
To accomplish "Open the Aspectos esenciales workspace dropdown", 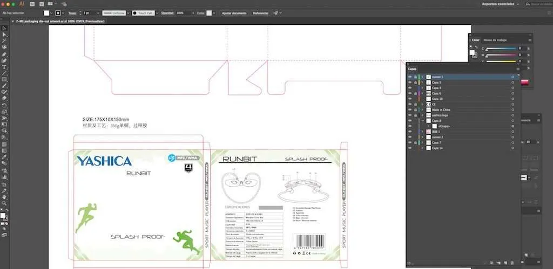I will coord(501,4).
